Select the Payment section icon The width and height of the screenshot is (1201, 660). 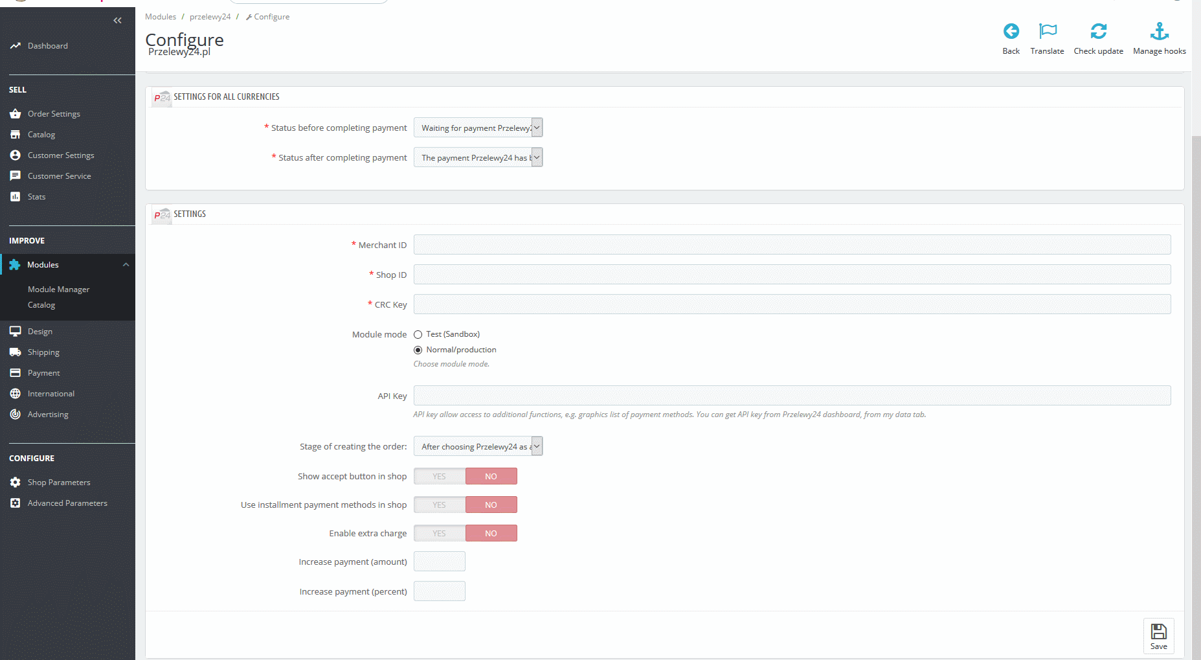point(16,372)
